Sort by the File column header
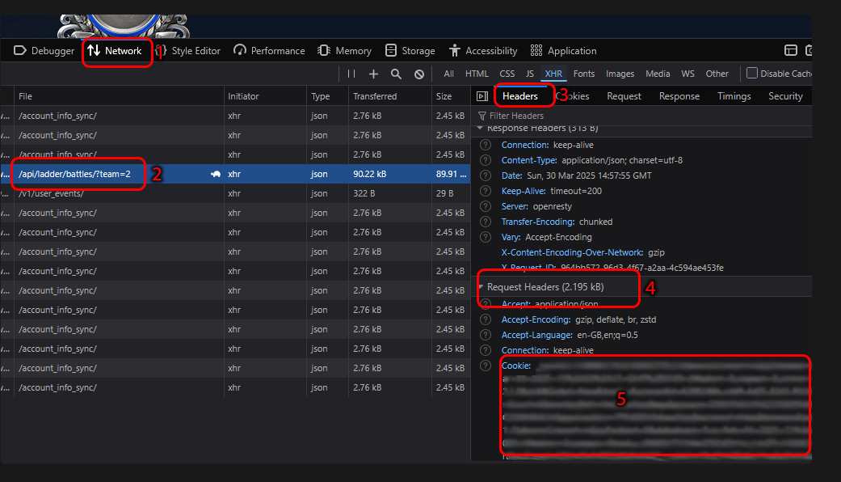Screen dimensions: 841x482 [x=119, y=96]
